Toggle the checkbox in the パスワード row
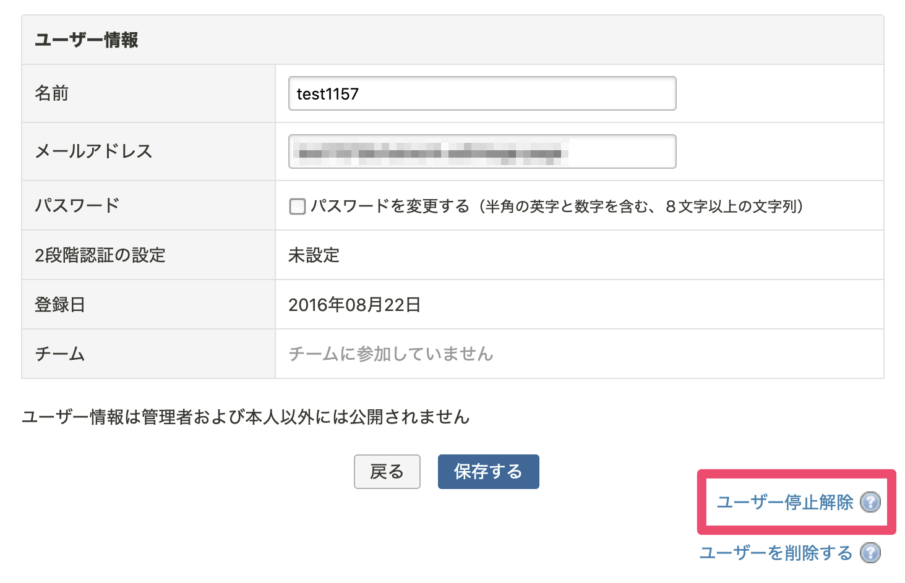Image resolution: width=905 pixels, height=583 pixels. pyautogui.click(x=297, y=206)
